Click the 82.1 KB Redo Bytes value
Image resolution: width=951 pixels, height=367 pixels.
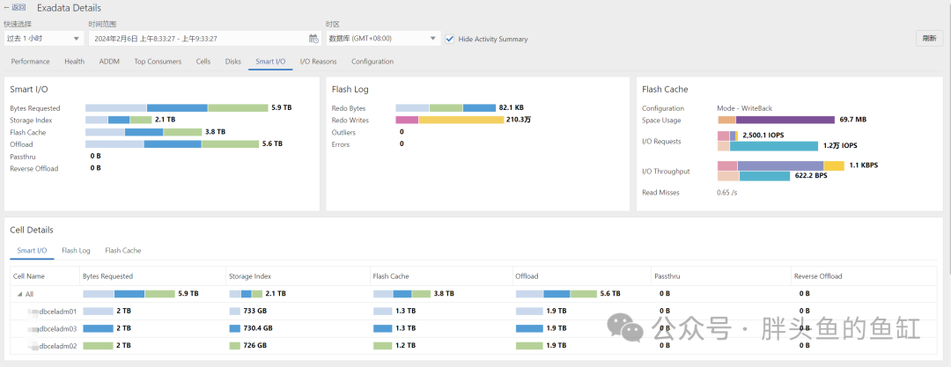(x=512, y=108)
